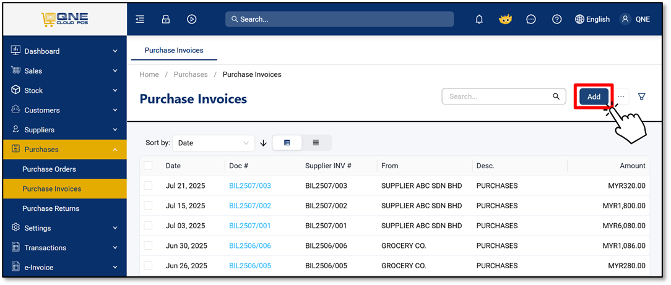Collapse the Purchases menu chevron
Viewport: 671px width, 285px height.
coord(115,150)
